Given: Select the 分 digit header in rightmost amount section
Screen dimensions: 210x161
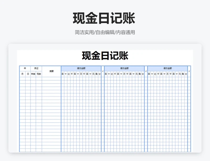Looking at the screenshot, I should [186, 74].
